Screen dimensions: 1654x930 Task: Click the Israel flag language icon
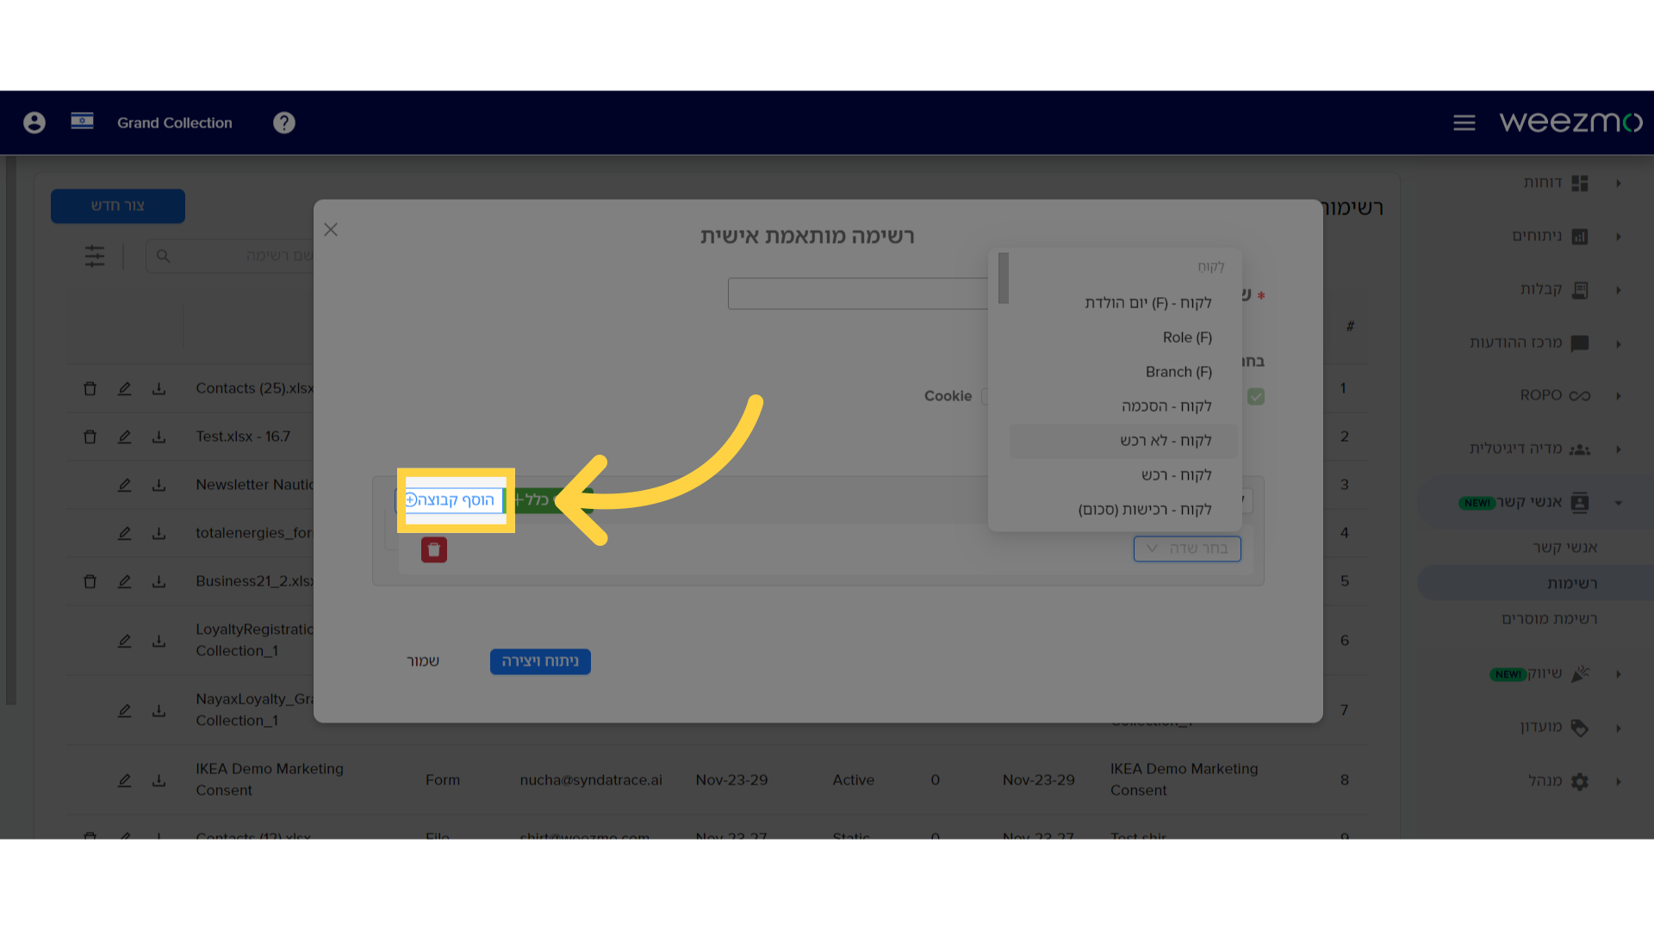click(x=82, y=121)
